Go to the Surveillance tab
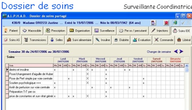 click(x=105, y=31)
